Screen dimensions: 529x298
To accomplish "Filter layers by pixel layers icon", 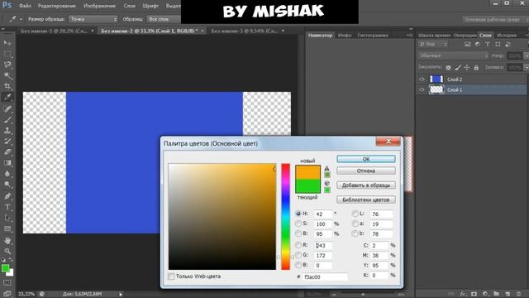I will (x=467, y=44).
